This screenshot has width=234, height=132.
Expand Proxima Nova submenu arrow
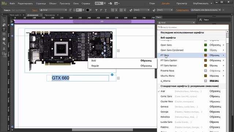[x=223, y=71]
